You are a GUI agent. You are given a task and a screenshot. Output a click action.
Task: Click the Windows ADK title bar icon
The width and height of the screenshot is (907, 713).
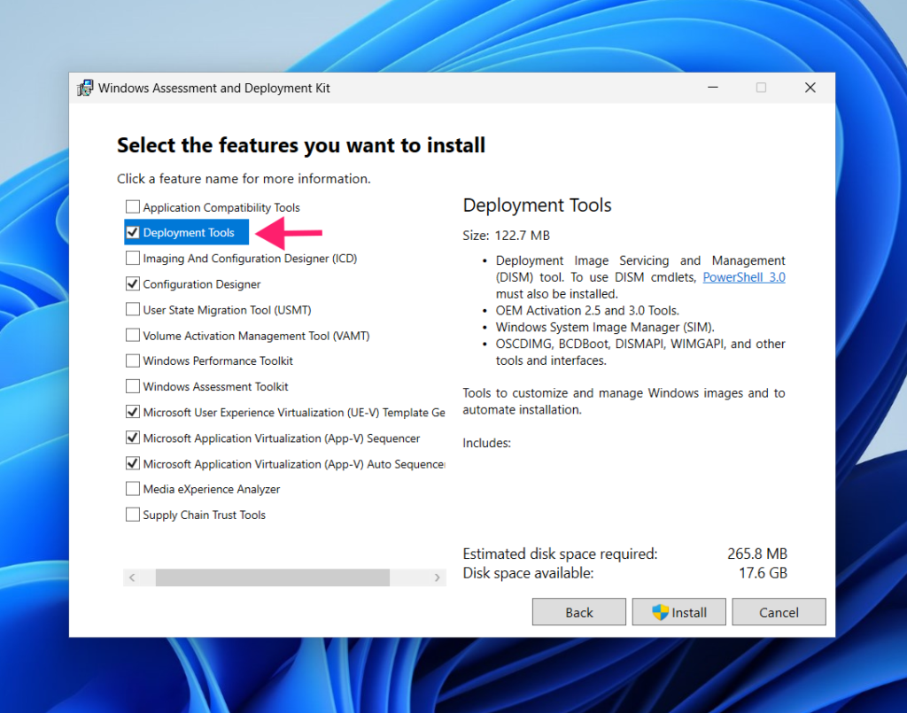85,88
